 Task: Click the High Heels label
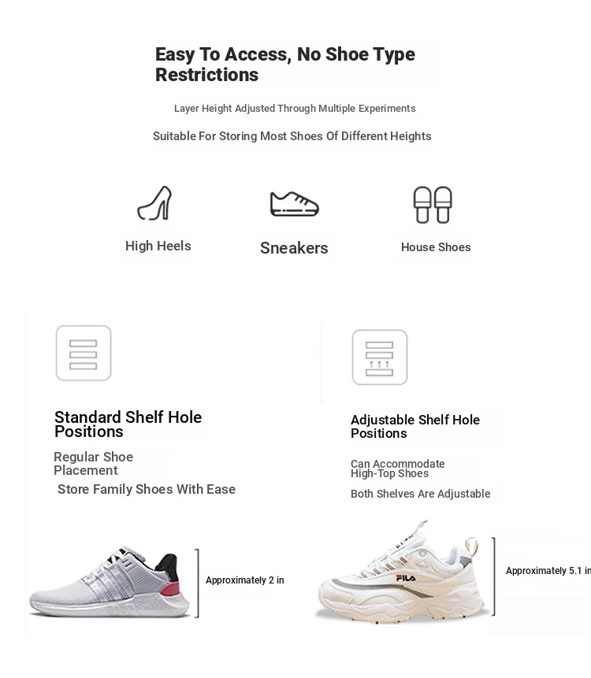point(158,246)
